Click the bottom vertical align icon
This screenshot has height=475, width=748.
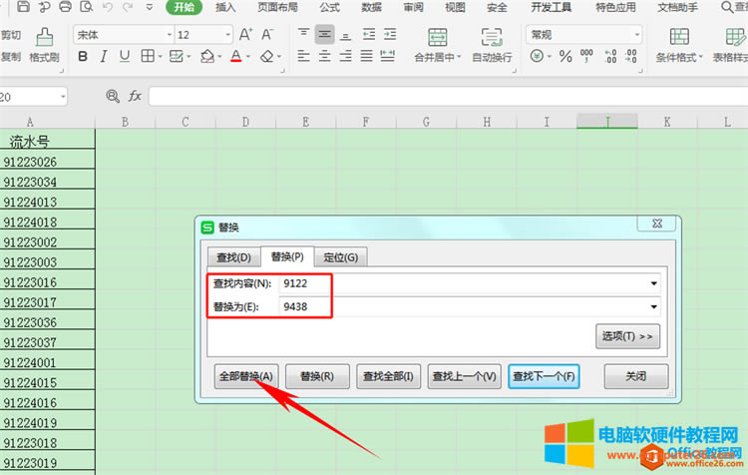345,34
